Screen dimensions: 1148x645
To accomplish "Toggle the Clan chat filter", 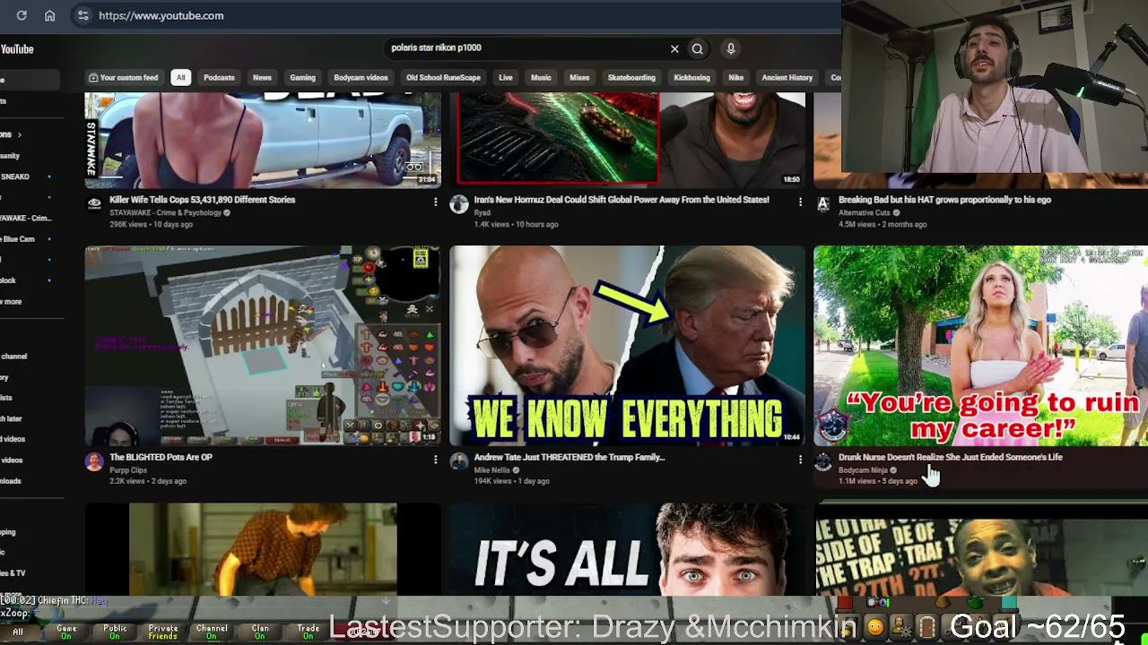I will pyautogui.click(x=260, y=632).
